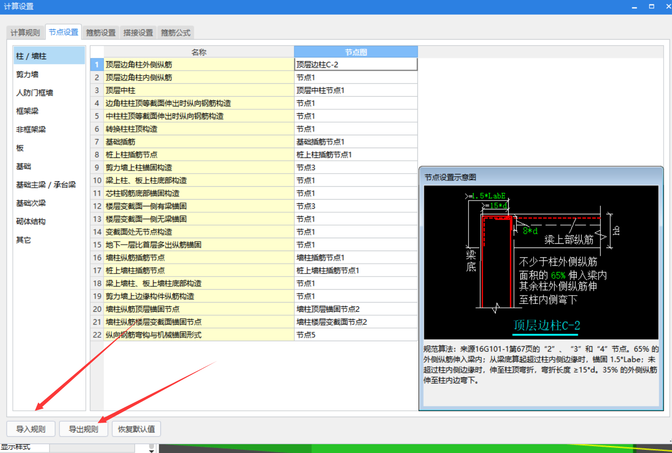The height and width of the screenshot is (453, 672).
Task: Select 柱 / 墙柱 in the category list
Action: [x=49, y=55]
